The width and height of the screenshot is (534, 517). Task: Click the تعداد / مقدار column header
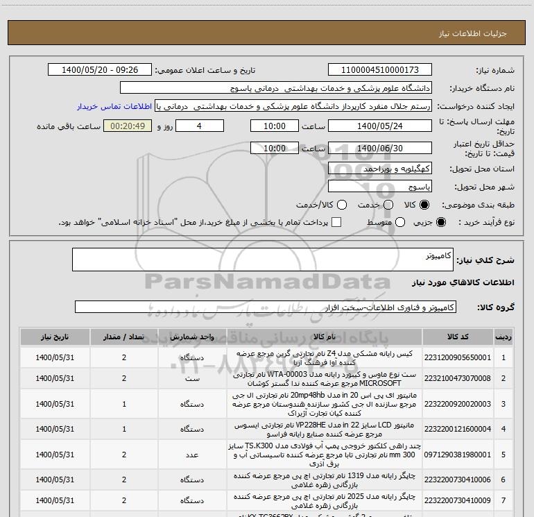click(124, 337)
